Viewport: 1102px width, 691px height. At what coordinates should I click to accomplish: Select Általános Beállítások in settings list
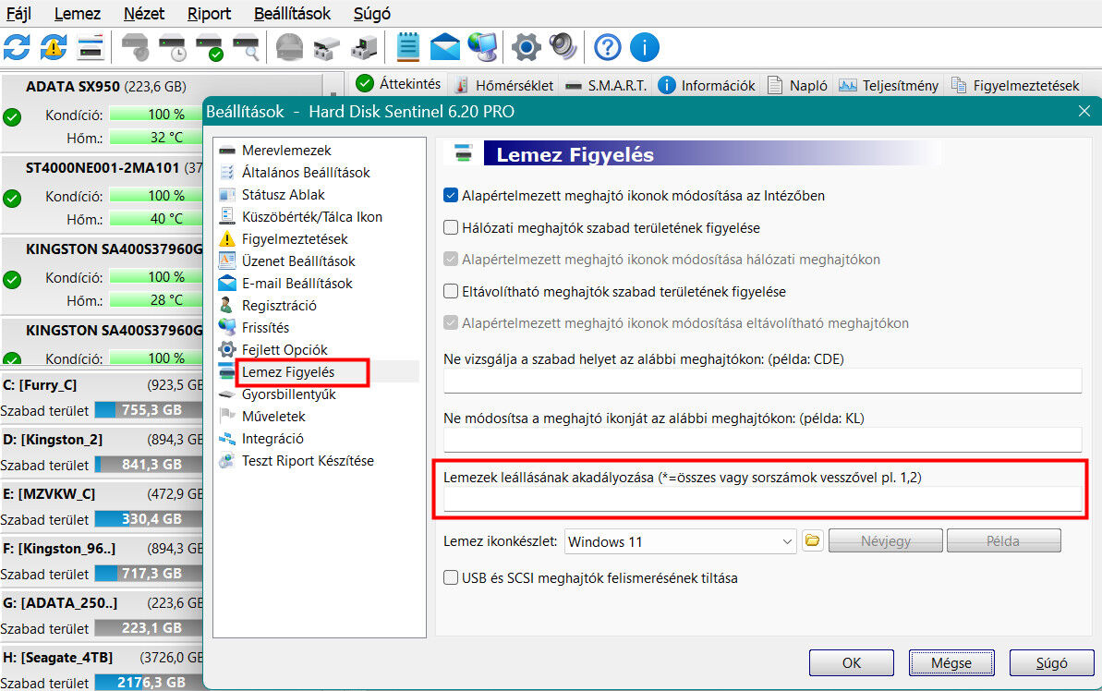pyautogui.click(x=306, y=172)
